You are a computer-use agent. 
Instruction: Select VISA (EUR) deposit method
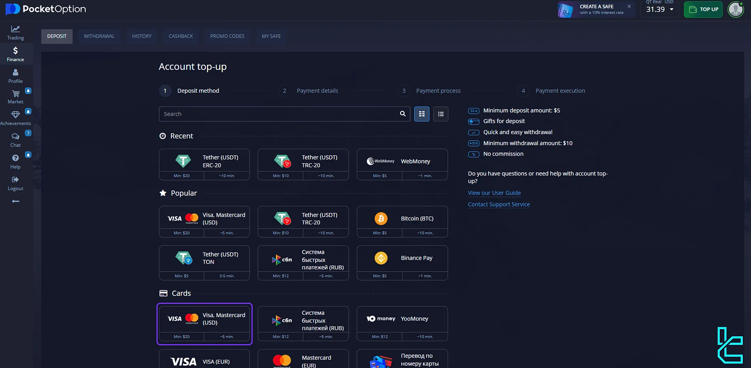[x=204, y=359]
